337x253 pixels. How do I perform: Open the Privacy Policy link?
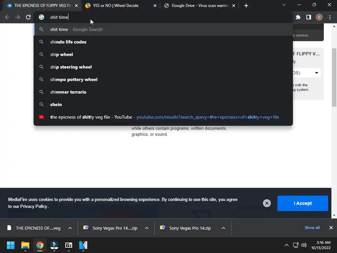pyautogui.click(x=34, y=206)
